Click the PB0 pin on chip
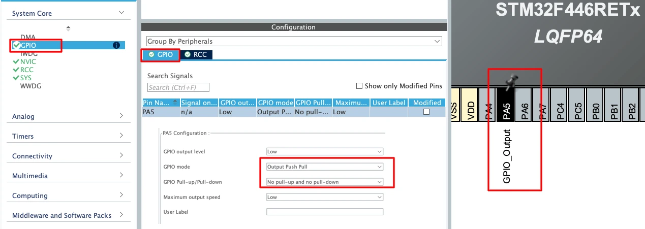Viewport: 645px width, 229px height. tap(595, 106)
